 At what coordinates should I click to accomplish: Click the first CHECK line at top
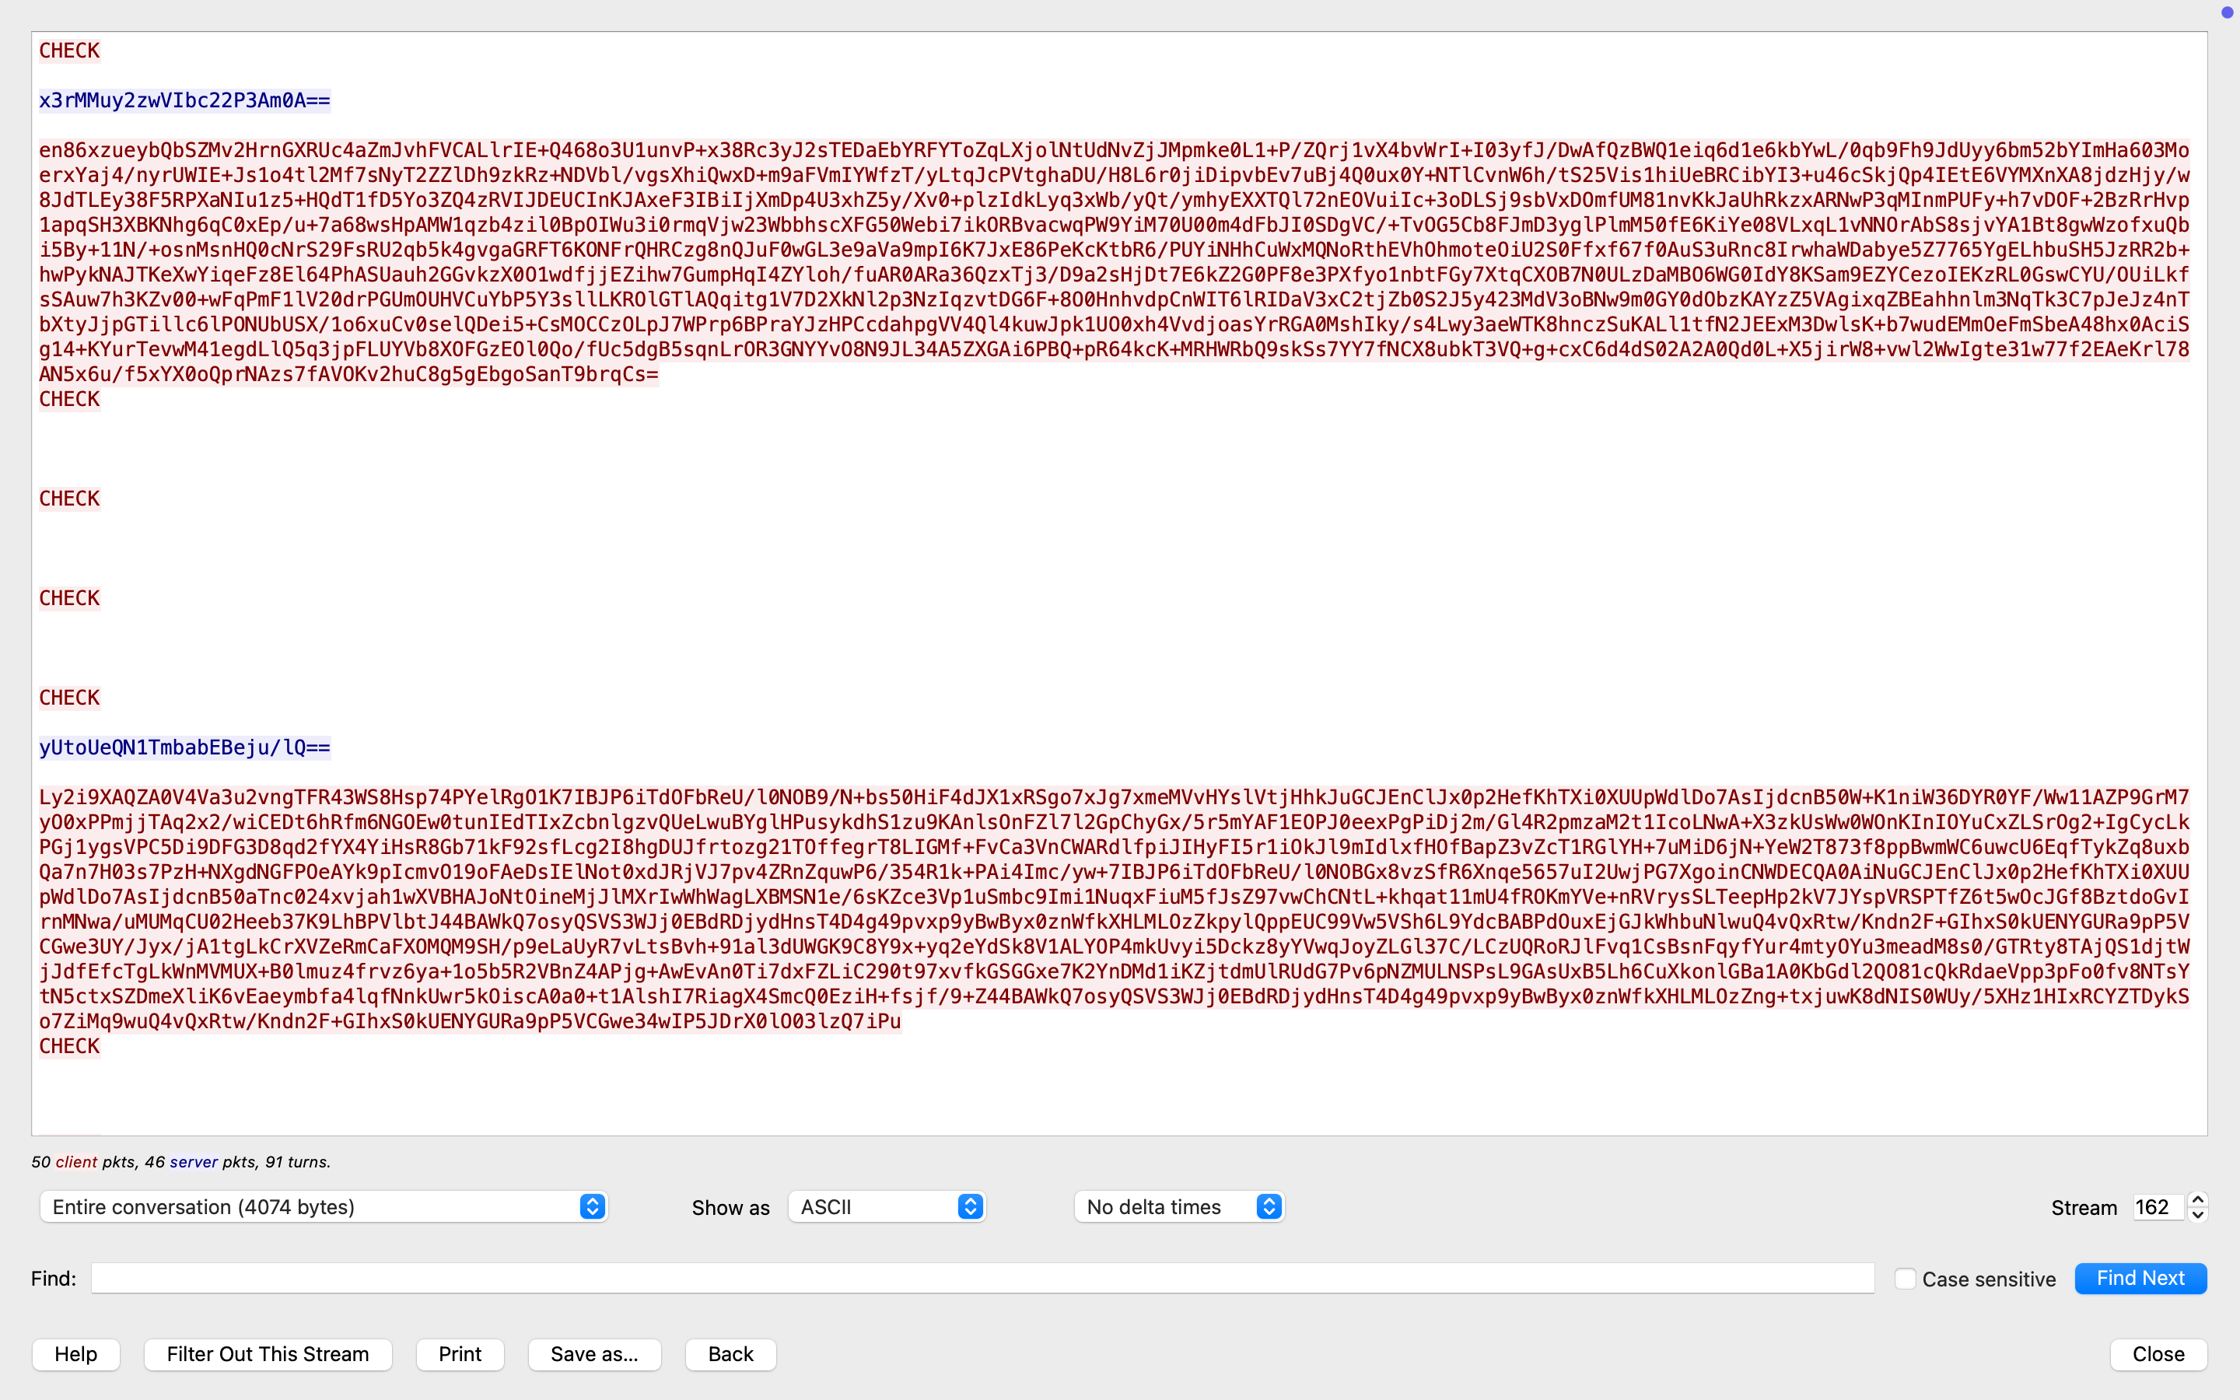[x=69, y=51]
